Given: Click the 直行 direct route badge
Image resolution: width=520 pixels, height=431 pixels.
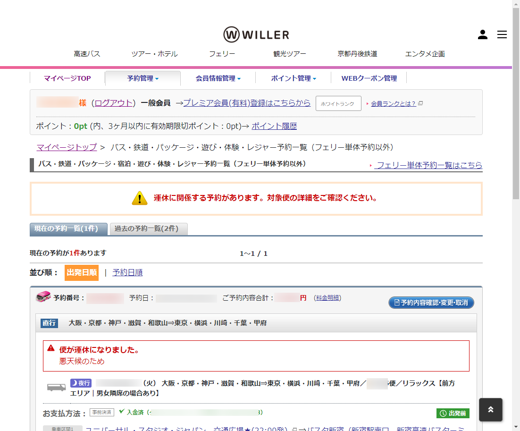Looking at the screenshot, I should tap(49, 323).
